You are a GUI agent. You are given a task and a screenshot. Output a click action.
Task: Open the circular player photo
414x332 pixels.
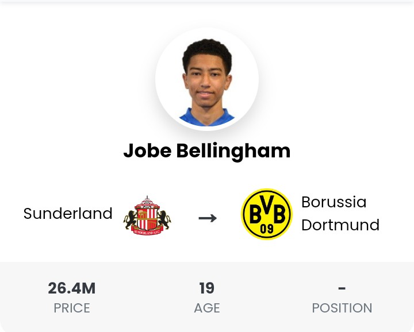pos(207,79)
